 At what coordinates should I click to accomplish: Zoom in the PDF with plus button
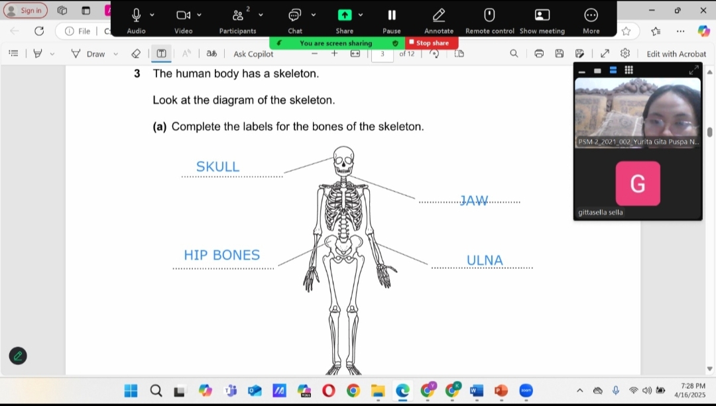click(334, 54)
